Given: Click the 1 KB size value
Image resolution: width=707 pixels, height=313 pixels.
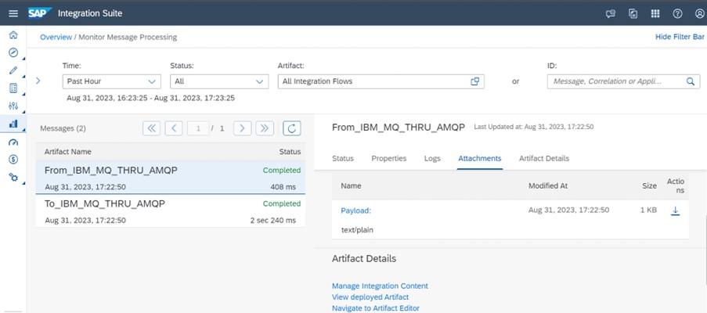Looking at the screenshot, I should click(x=649, y=210).
